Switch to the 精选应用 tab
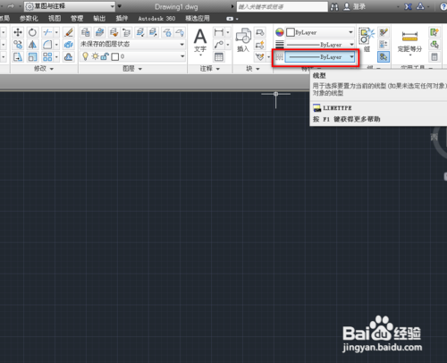The height and width of the screenshot is (363, 447). [198, 19]
